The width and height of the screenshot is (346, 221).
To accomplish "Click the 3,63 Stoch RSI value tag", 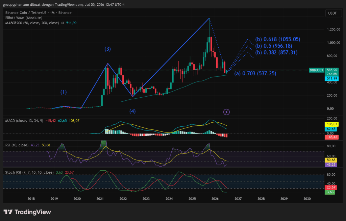I will [x=330, y=192].
